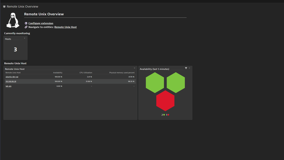Sort by Physical memory used percent column

(x=122, y=72)
